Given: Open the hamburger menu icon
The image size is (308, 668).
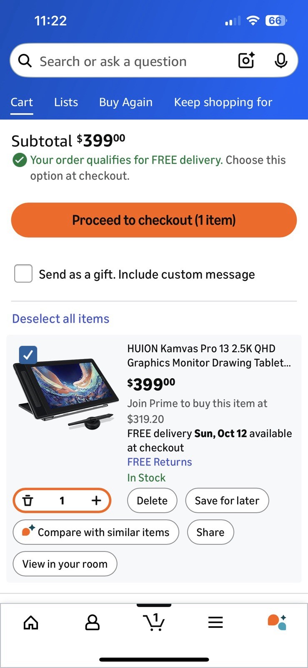Looking at the screenshot, I should pyautogui.click(x=215, y=622).
